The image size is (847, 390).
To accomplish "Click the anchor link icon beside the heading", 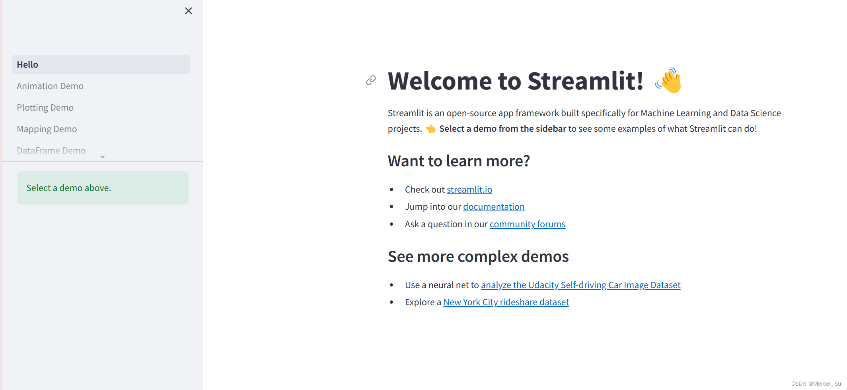I will tap(371, 80).
